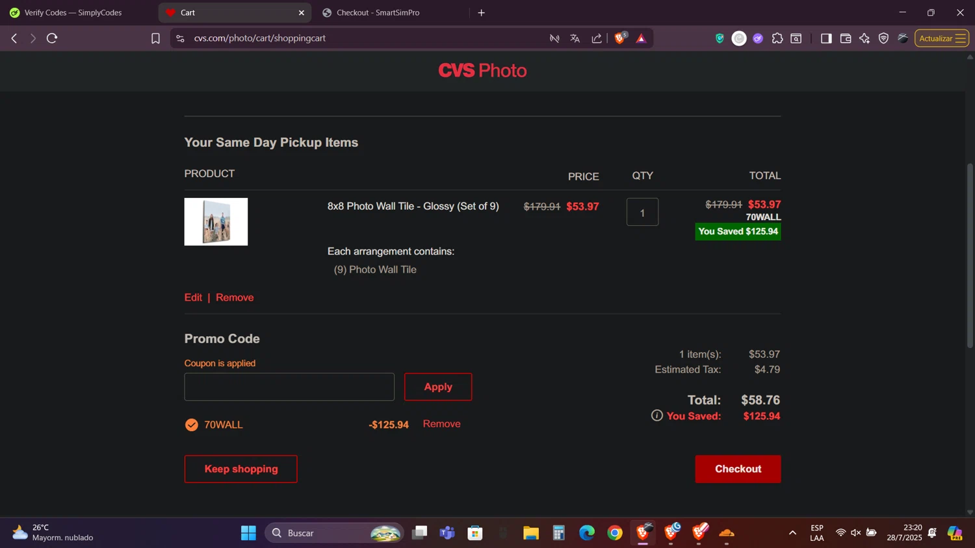Click the quantity field for Wall Tile

[642, 212]
